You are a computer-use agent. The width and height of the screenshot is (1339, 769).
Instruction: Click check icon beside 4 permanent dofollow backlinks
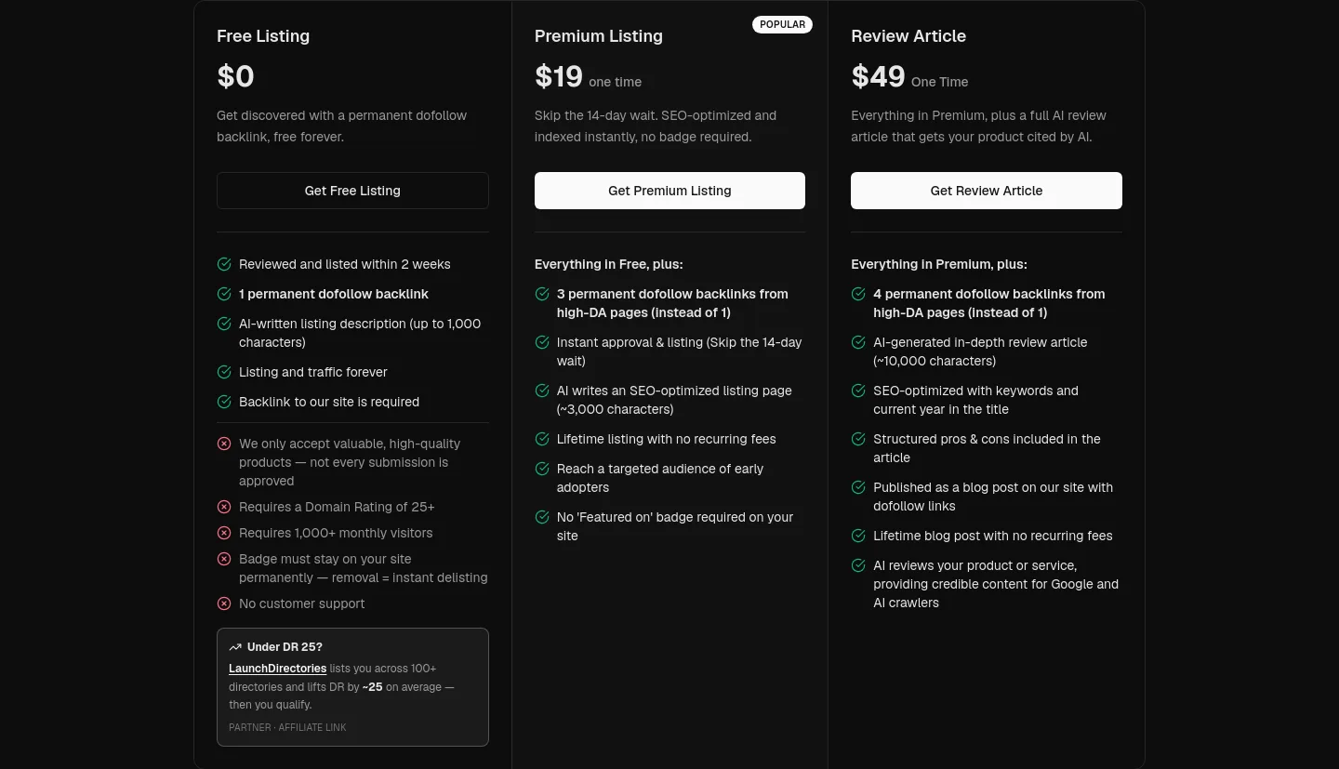point(858,294)
